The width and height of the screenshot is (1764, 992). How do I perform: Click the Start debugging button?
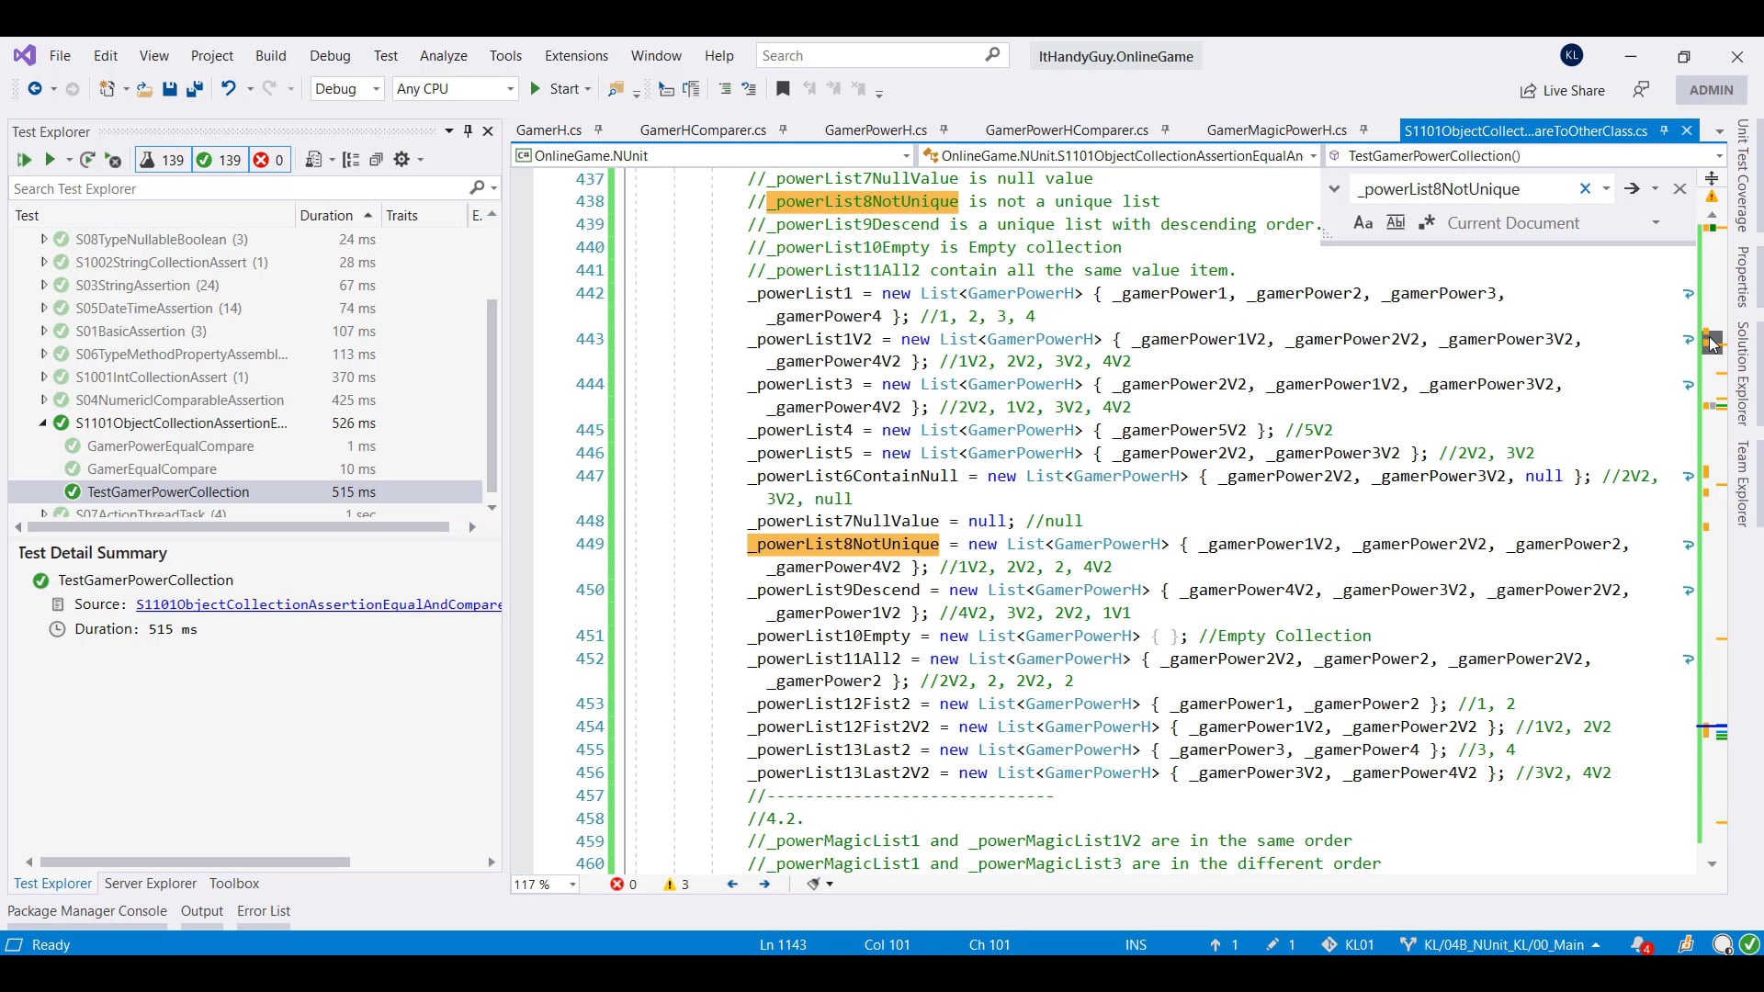555,89
